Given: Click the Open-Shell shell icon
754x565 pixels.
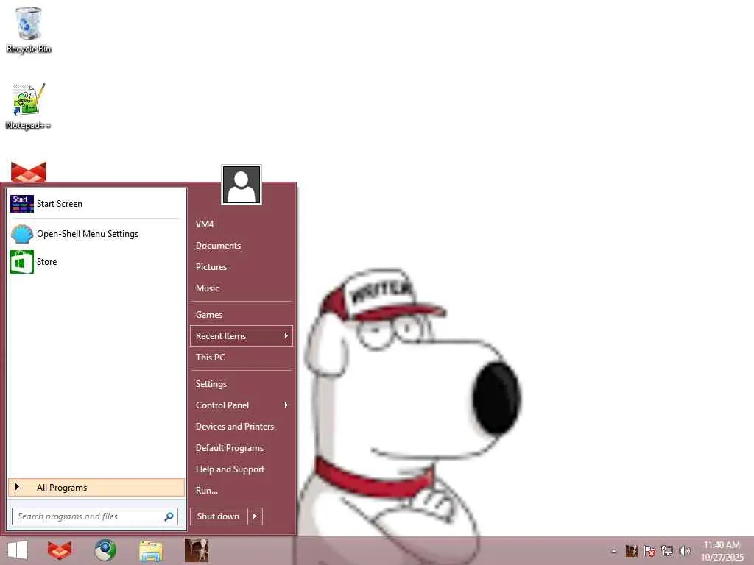Looking at the screenshot, I should pos(21,234).
